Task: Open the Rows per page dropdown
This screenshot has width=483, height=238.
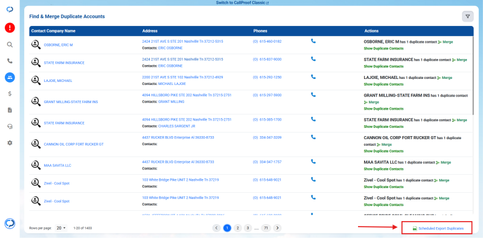Action: pos(61,228)
